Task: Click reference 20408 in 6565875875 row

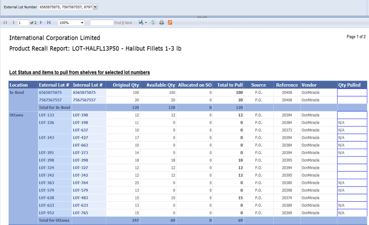Action: tap(287, 93)
